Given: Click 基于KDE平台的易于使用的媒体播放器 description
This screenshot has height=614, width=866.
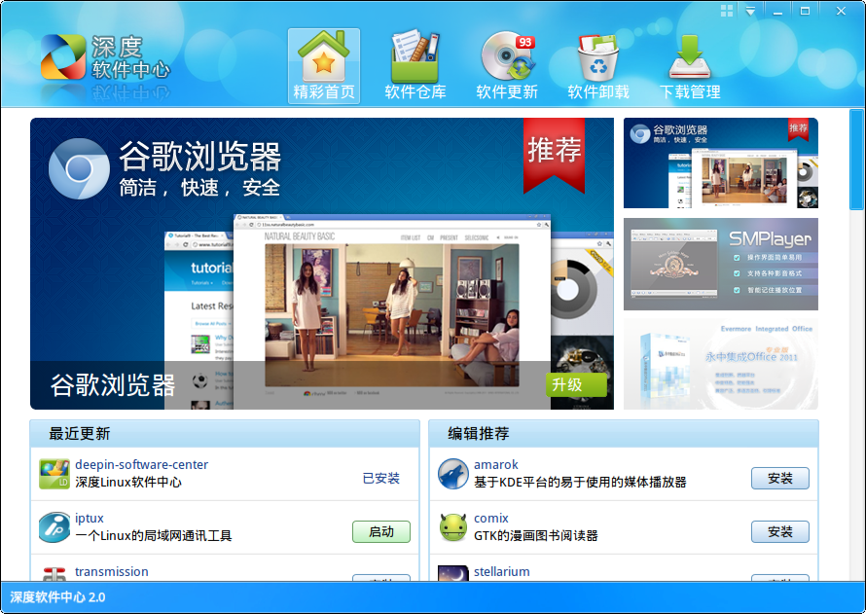Looking at the screenshot, I should coord(580,482).
